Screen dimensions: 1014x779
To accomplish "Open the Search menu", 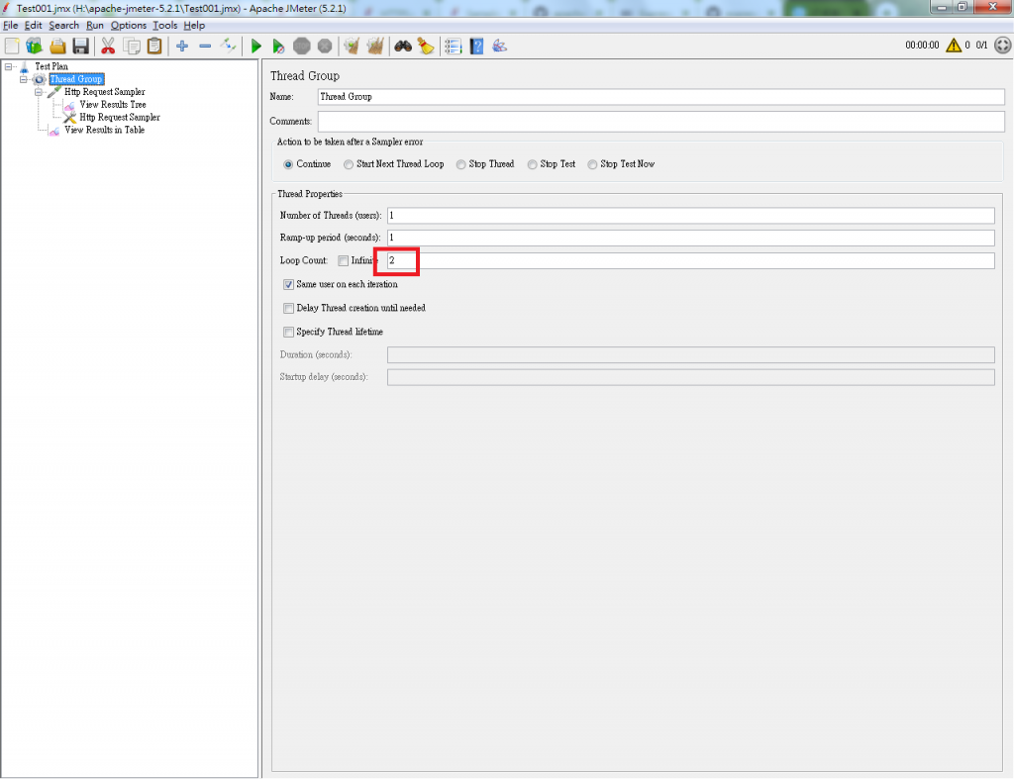I will [x=64, y=25].
